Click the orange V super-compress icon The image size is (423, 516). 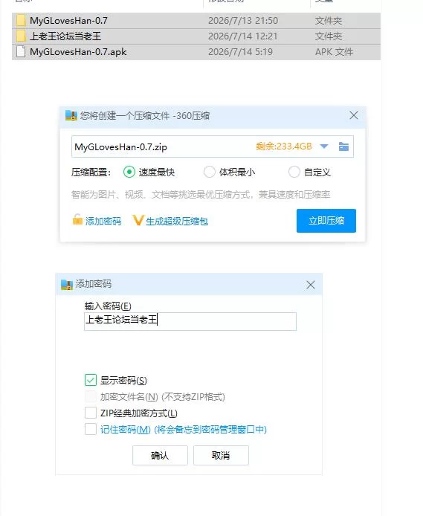138,220
